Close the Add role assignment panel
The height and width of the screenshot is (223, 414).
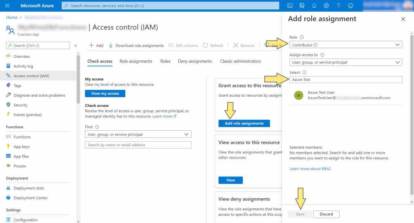click(x=403, y=19)
